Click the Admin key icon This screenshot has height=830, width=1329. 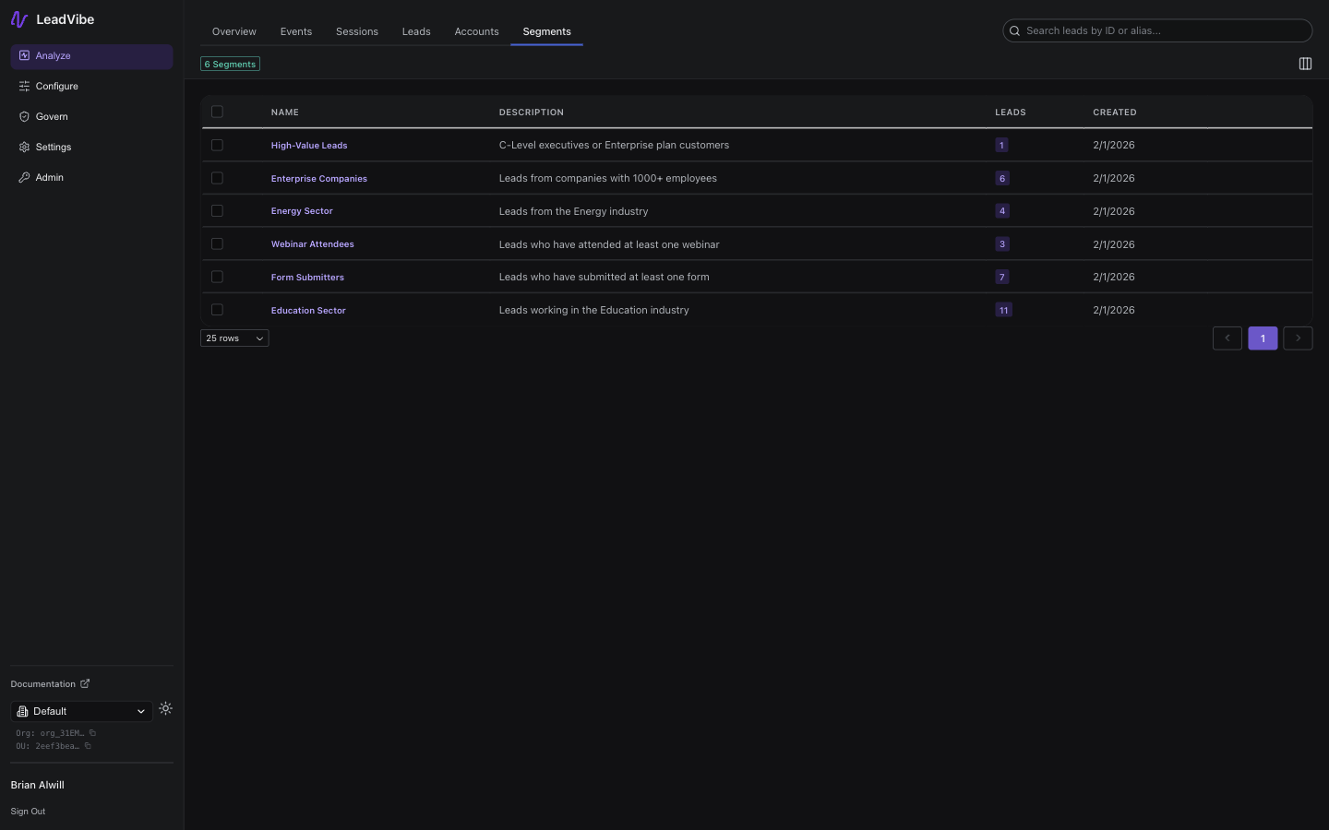[x=24, y=177]
